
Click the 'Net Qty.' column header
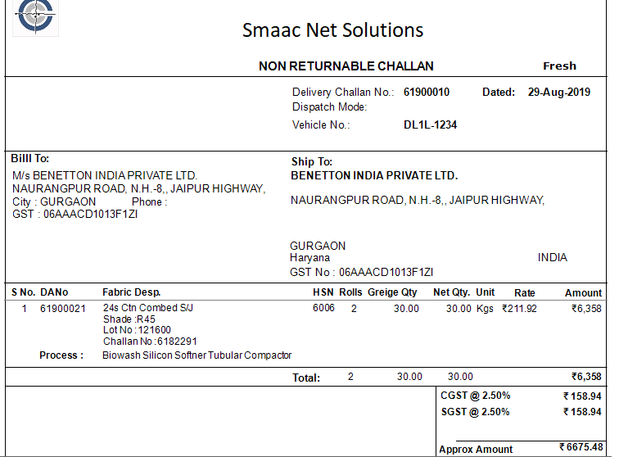[x=451, y=292]
